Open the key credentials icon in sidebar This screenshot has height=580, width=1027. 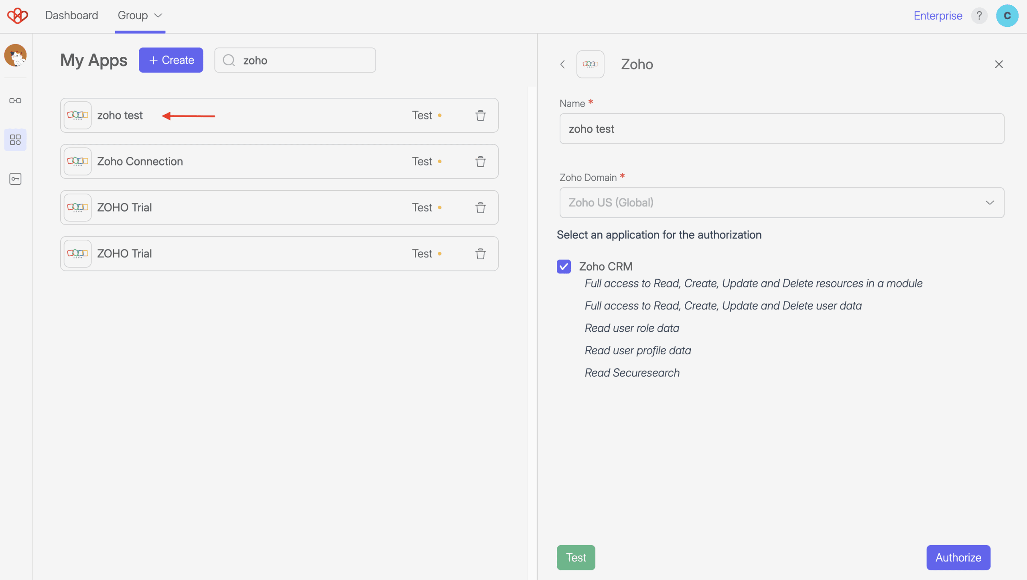click(15, 179)
